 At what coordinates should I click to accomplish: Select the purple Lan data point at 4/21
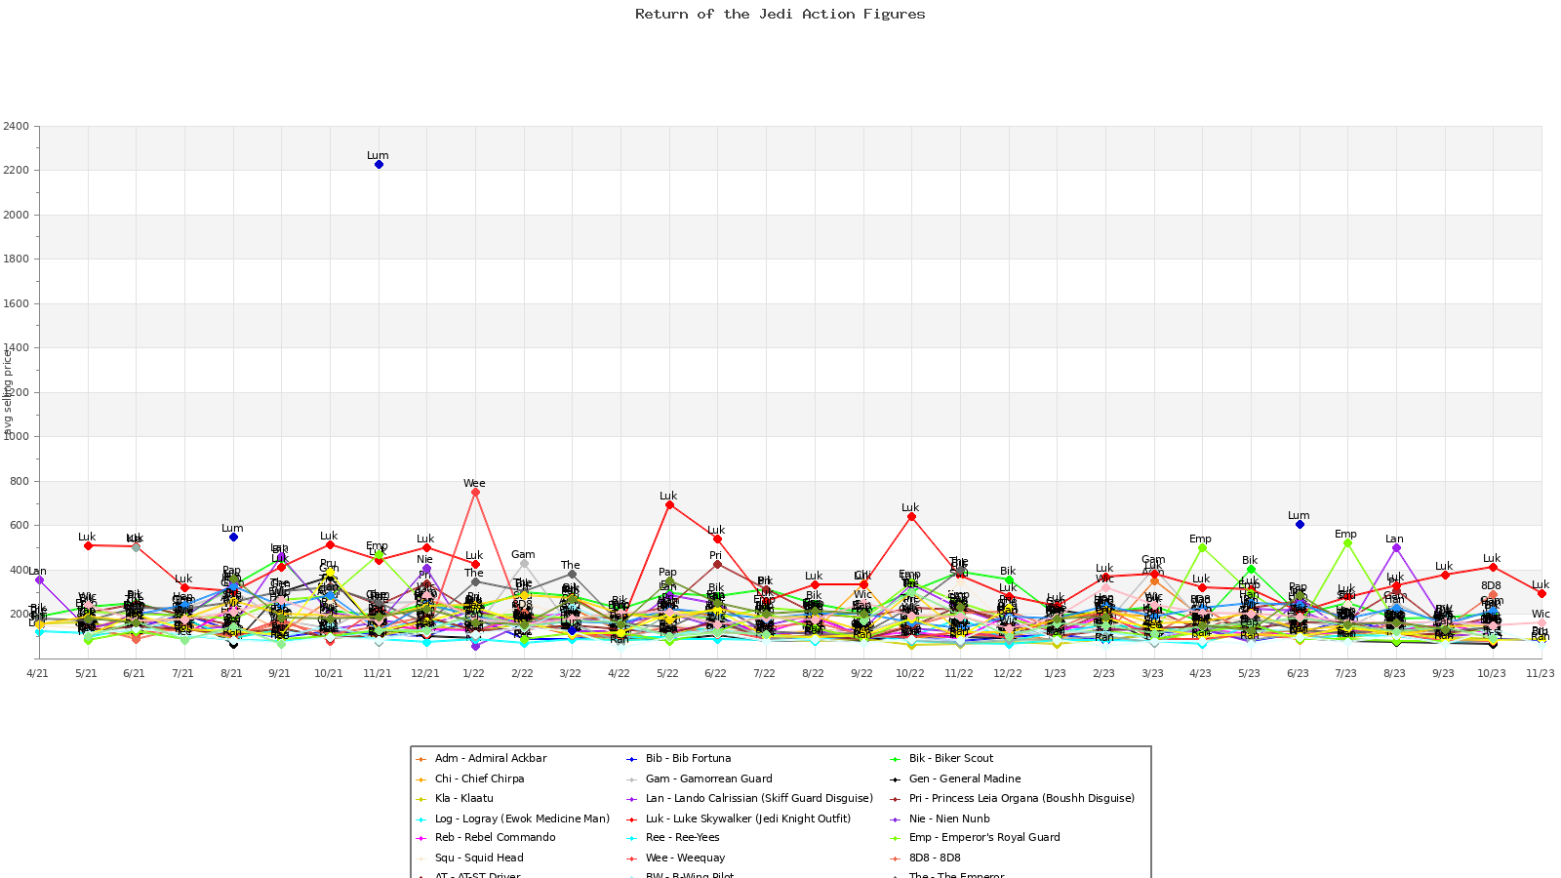click(x=39, y=580)
